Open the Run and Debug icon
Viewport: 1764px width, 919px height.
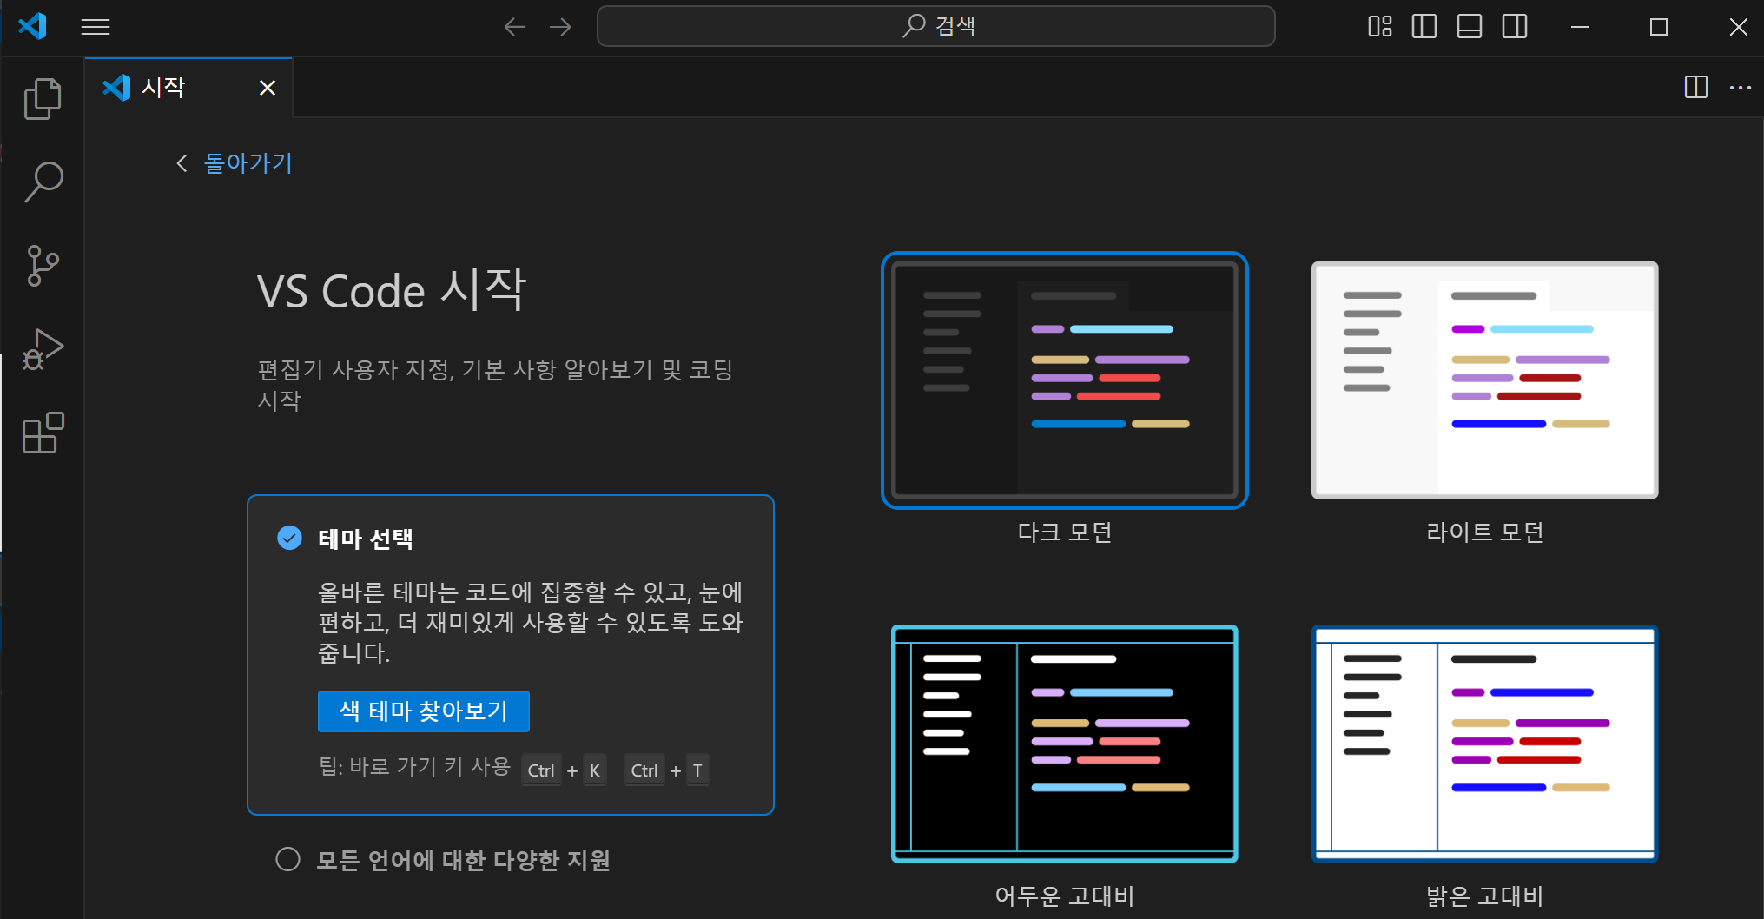pyautogui.click(x=41, y=347)
